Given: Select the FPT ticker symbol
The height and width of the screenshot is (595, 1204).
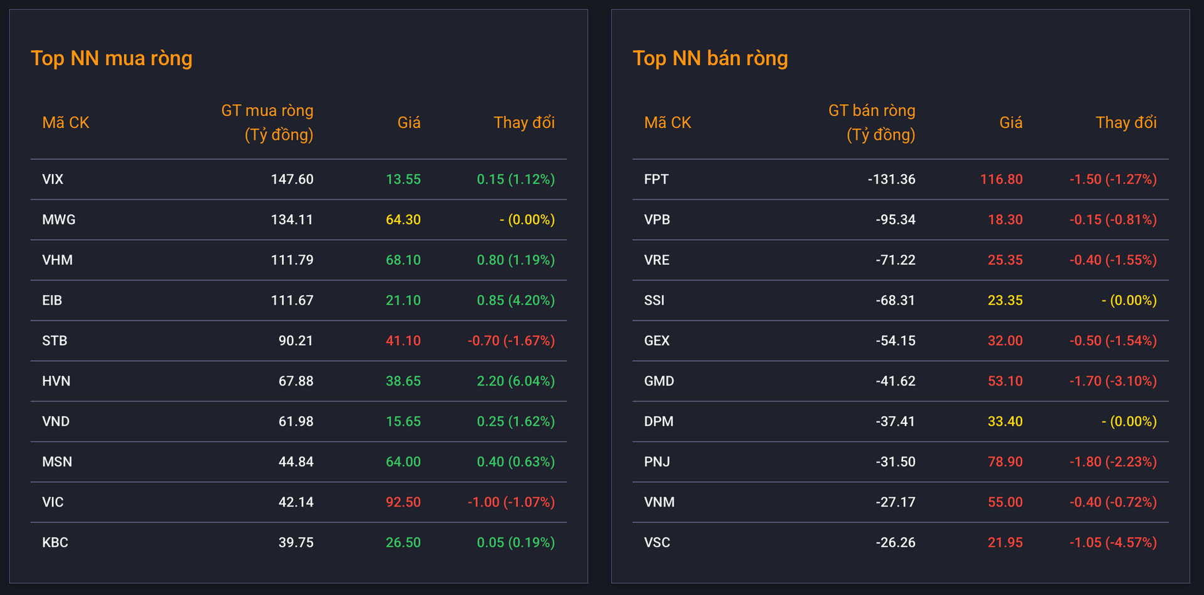Looking at the screenshot, I should [x=656, y=179].
